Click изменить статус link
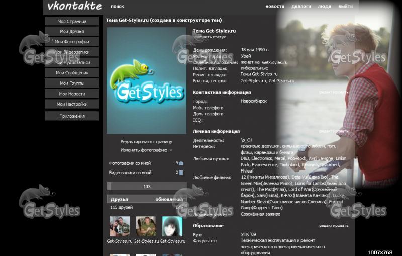 coord(210,37)
